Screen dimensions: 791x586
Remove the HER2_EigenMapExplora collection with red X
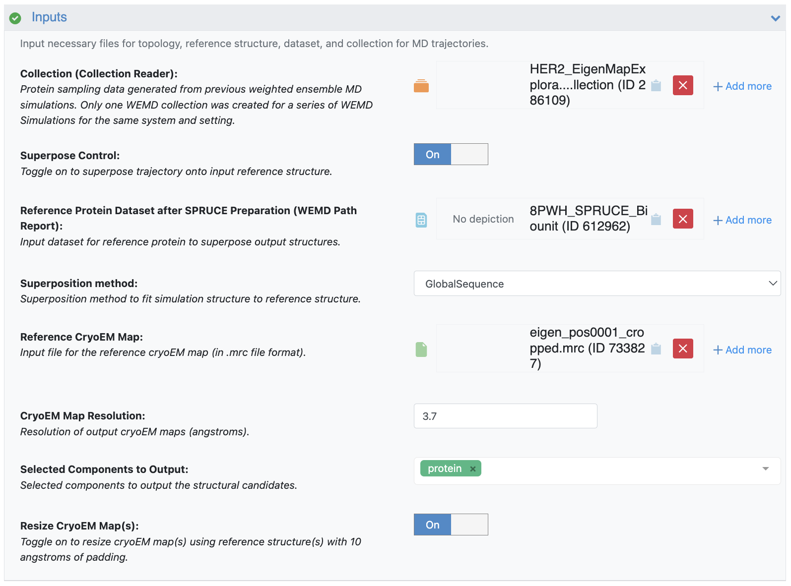coord(683,85)
